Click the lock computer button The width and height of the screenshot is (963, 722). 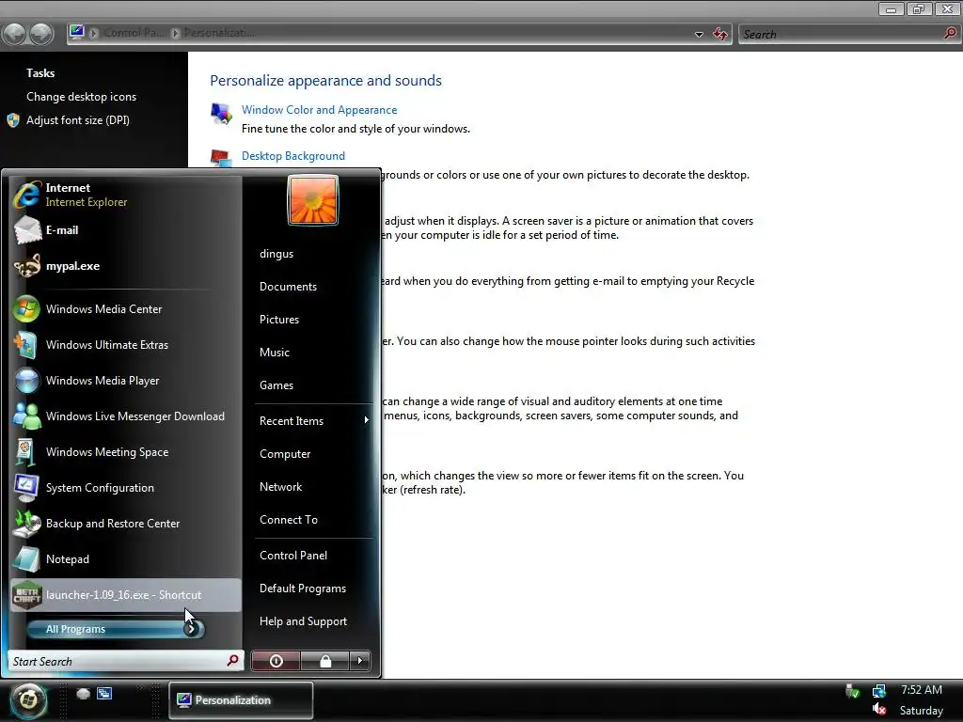tap(324, 661)
